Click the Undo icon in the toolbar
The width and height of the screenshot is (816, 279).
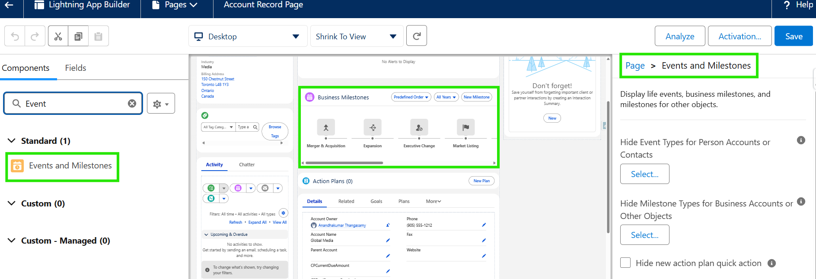point(15,36)
